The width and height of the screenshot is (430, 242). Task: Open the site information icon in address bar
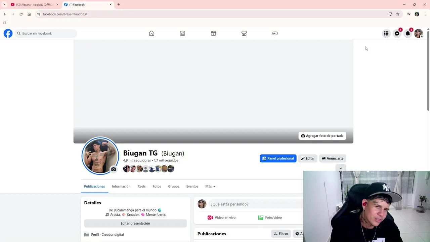[x=39, y=14]
